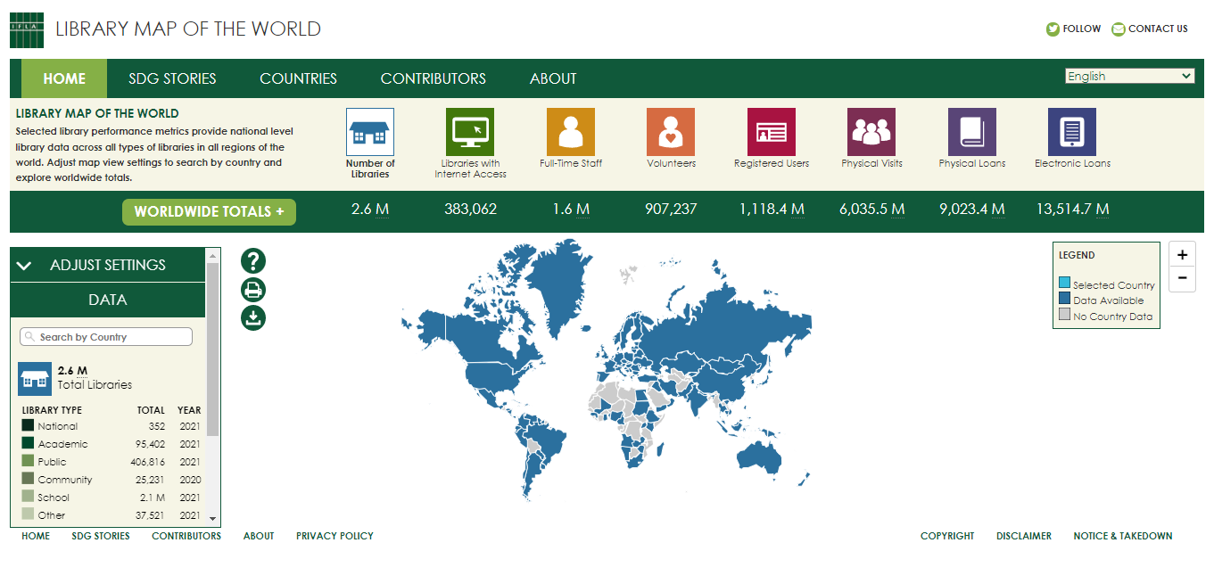Click the print map icon
The image size is (1214, 584).
[253, 290]
